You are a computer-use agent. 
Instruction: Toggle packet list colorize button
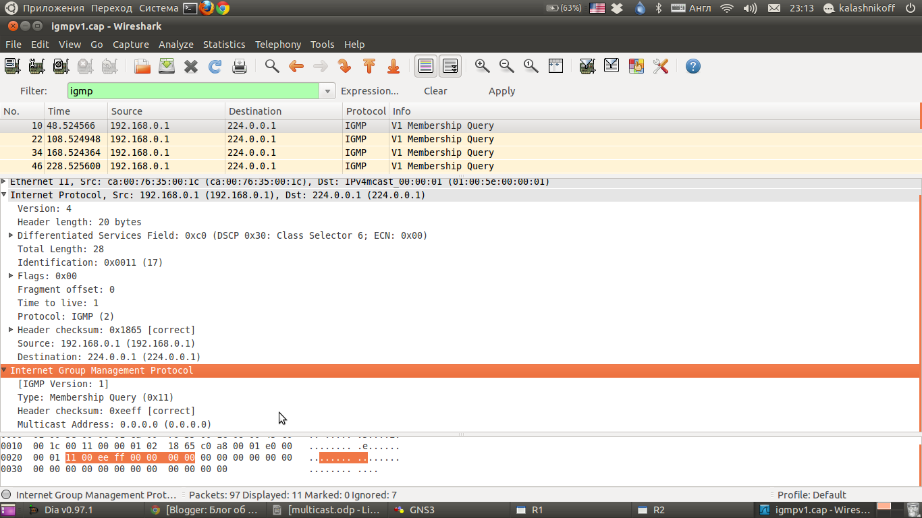click(x=426, y=66)
